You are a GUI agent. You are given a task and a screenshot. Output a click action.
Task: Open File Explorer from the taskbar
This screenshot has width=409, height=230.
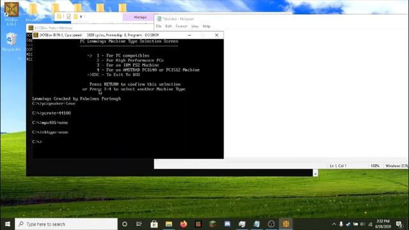[169, 224]
